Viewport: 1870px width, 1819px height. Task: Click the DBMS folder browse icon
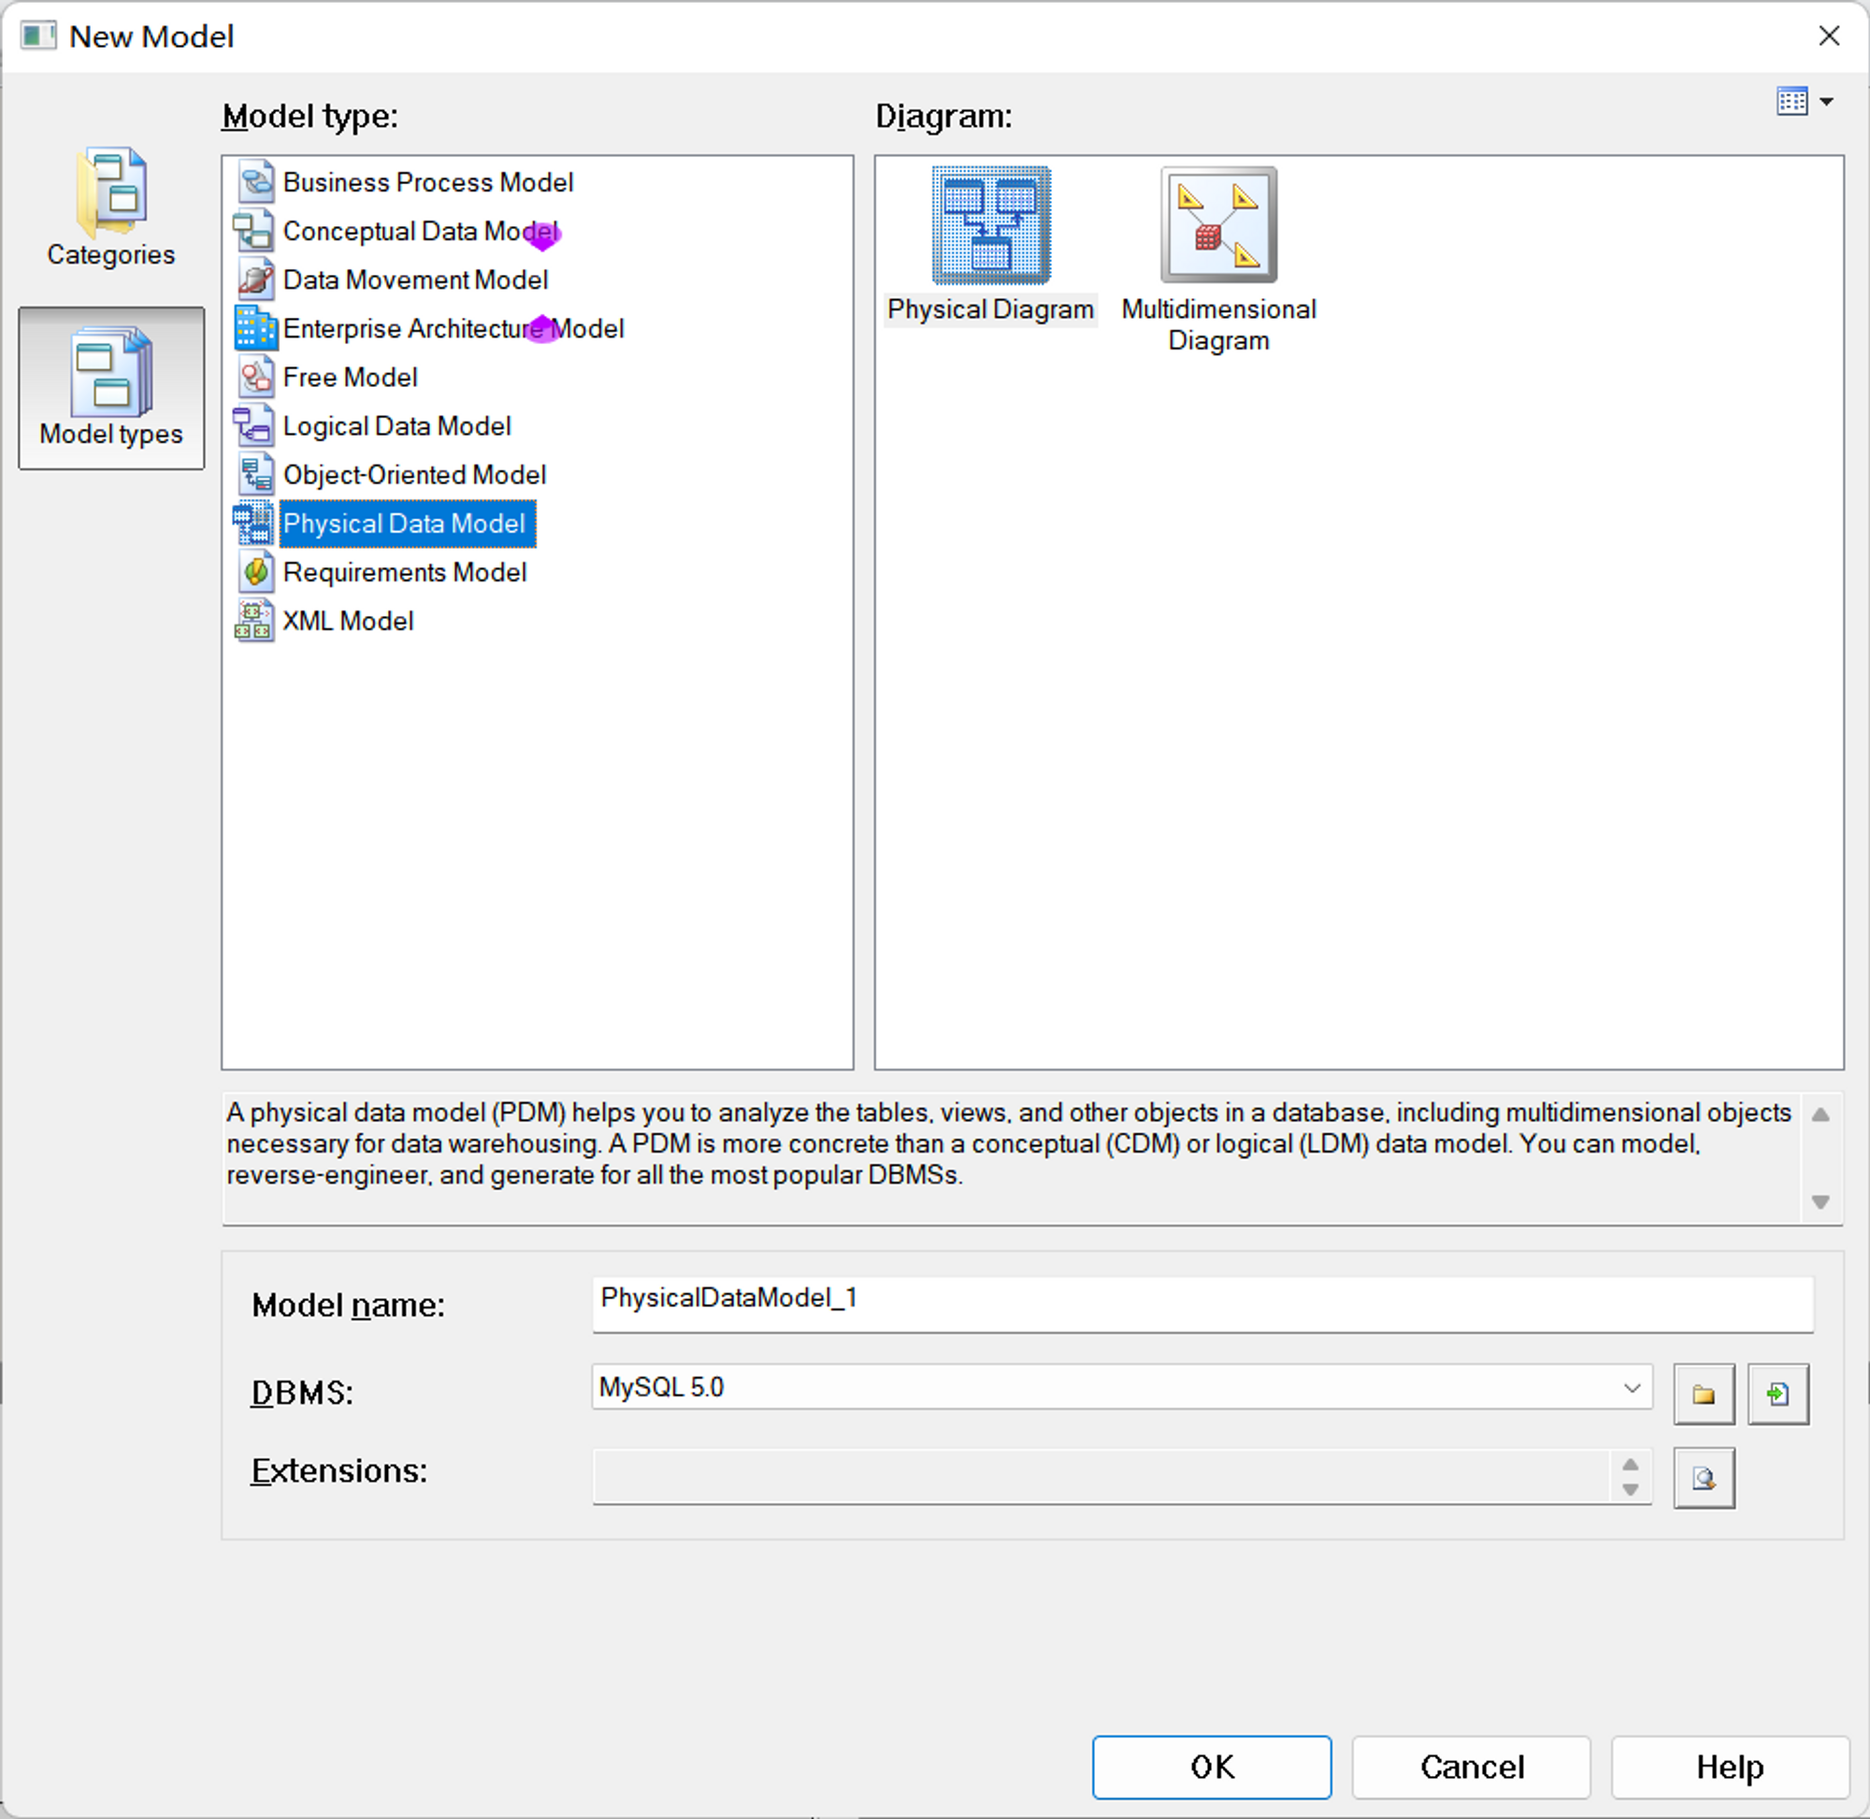1703,1394
